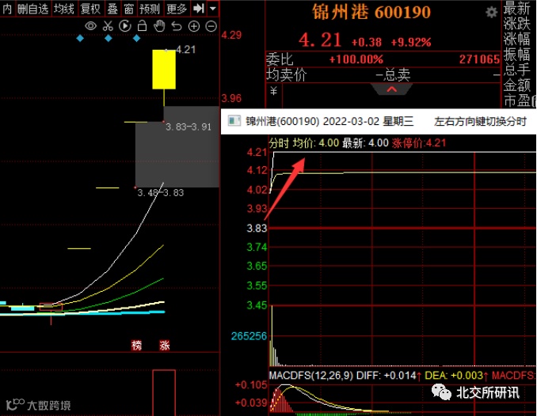The image size is (537, 416).
Task: Click the +9.92% change percentage
Action: coord(411,42)
